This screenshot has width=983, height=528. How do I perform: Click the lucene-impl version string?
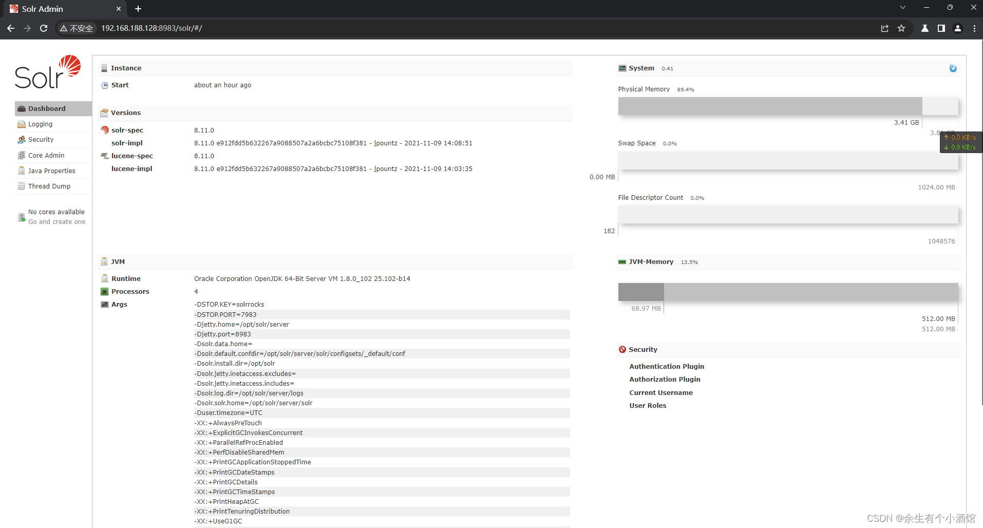coord(333,169)
